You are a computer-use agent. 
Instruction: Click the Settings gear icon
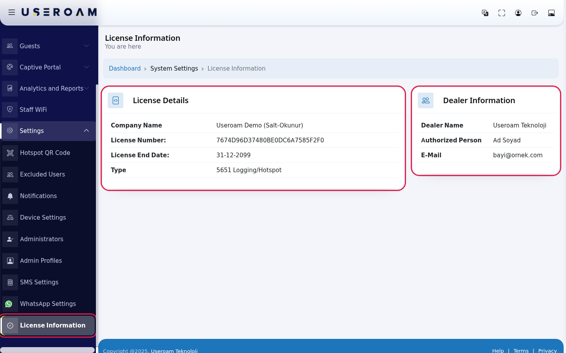click(x=10, y=131)
